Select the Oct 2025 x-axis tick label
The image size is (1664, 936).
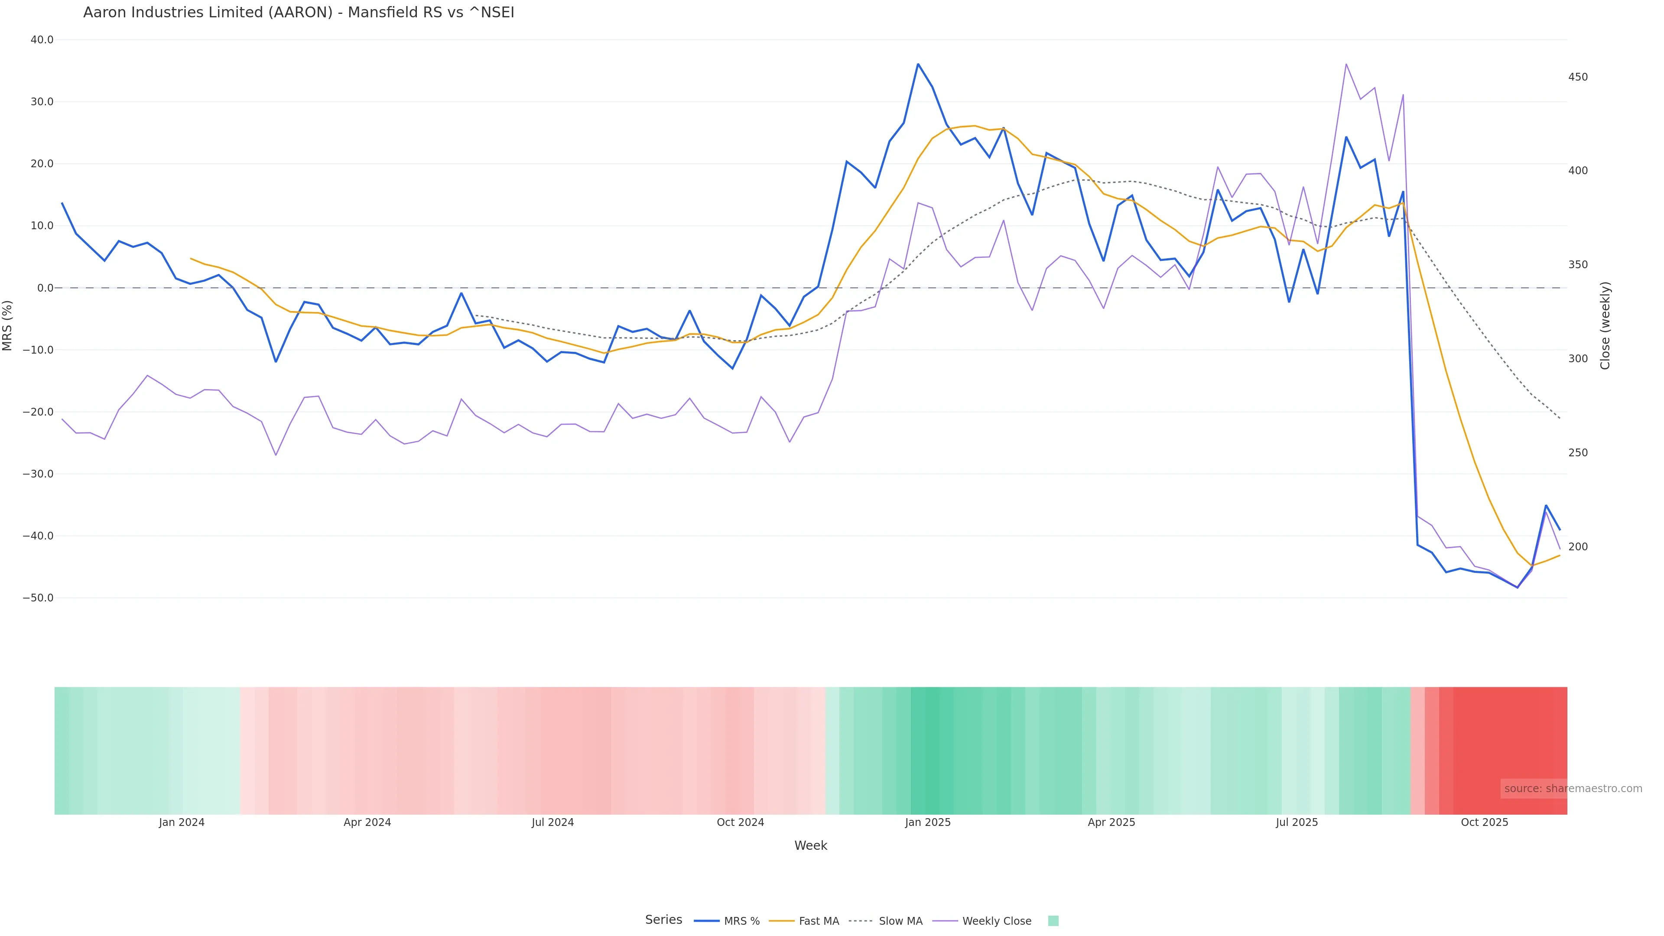coord(1485,823)
